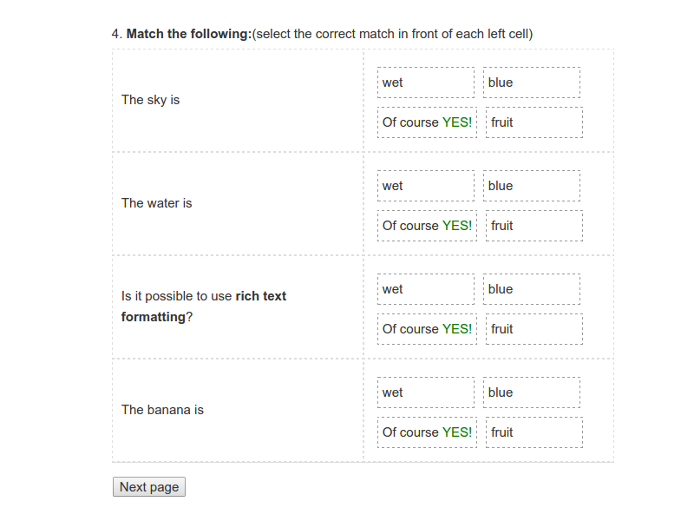Pick "blue" for the rich text formatting question
This screenshot has width=694, height=521.
[531, 289]
